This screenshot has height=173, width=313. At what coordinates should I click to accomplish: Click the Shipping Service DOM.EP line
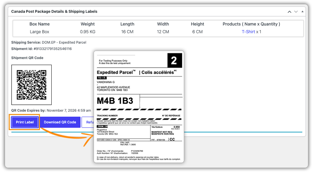pyautogui.click(x=49, y=42)
